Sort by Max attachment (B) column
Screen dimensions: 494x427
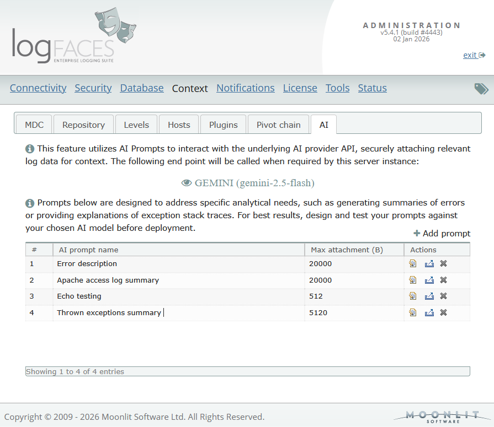coord(353,250)
